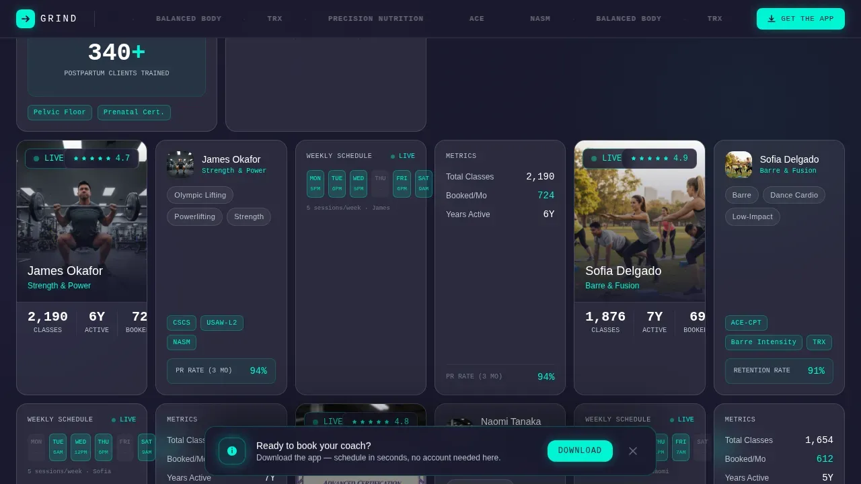Dismiss the booking banner with the X
The width and height of the screenshot is (861, 484).
633,451
